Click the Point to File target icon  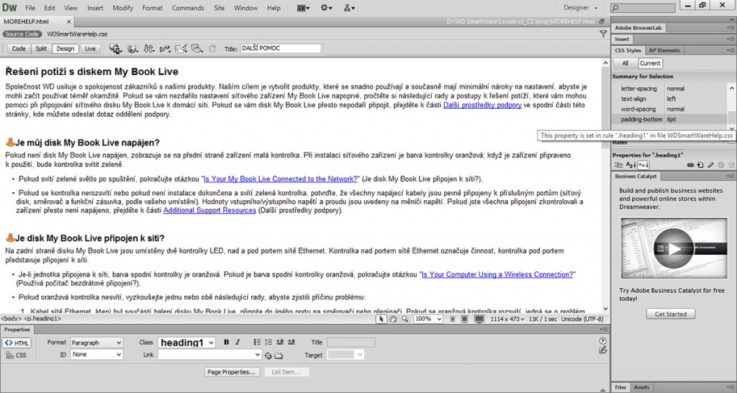[268, 356]
